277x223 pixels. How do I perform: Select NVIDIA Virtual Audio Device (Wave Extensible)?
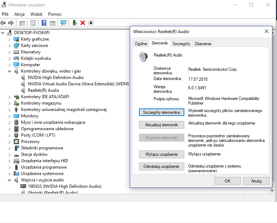click(x=78, y=84)
